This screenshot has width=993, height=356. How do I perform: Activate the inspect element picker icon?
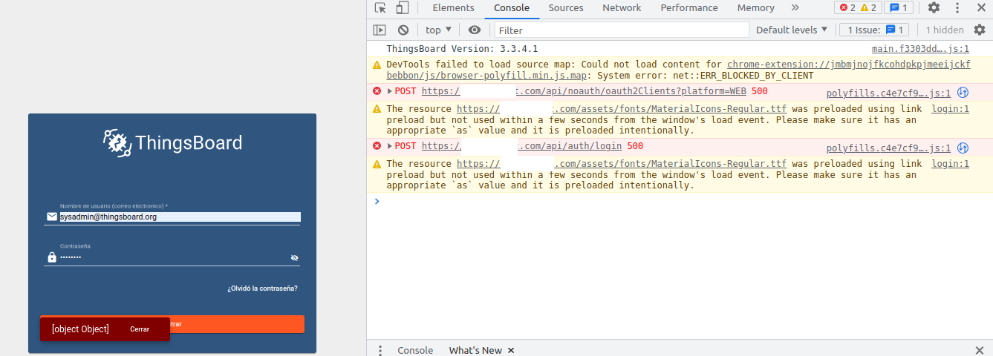coord(380,8)
